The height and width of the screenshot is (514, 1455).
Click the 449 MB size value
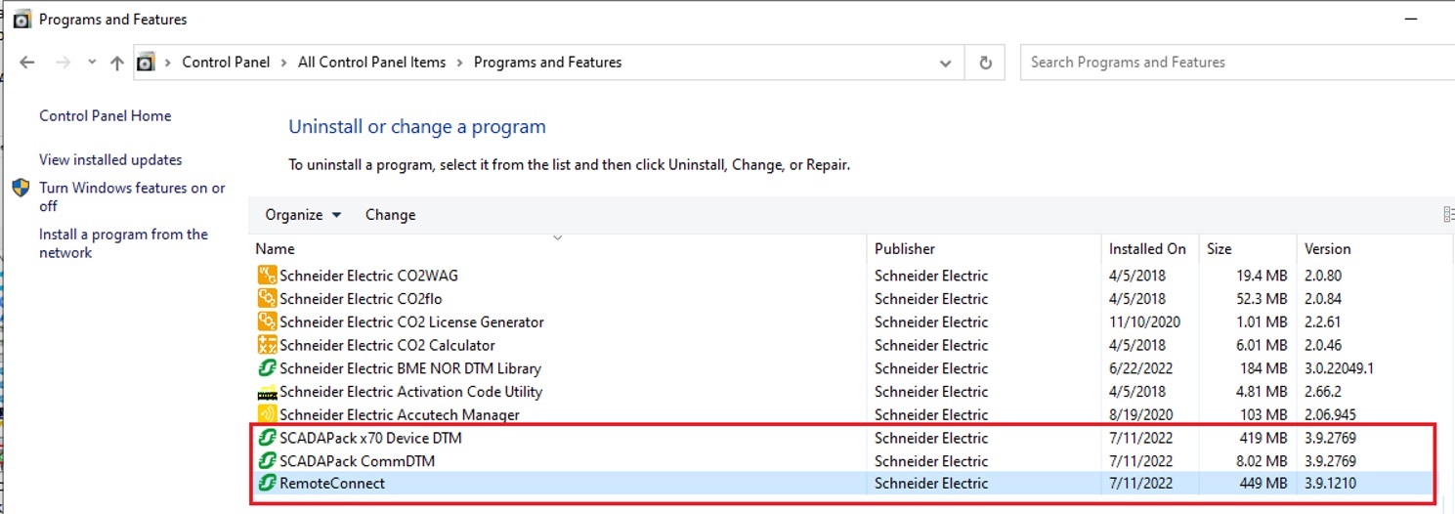1261,484
